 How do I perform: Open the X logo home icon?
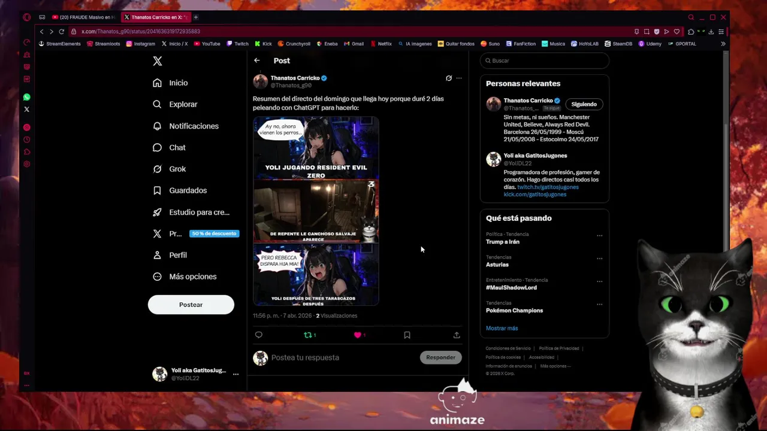(x=158, y=61)
